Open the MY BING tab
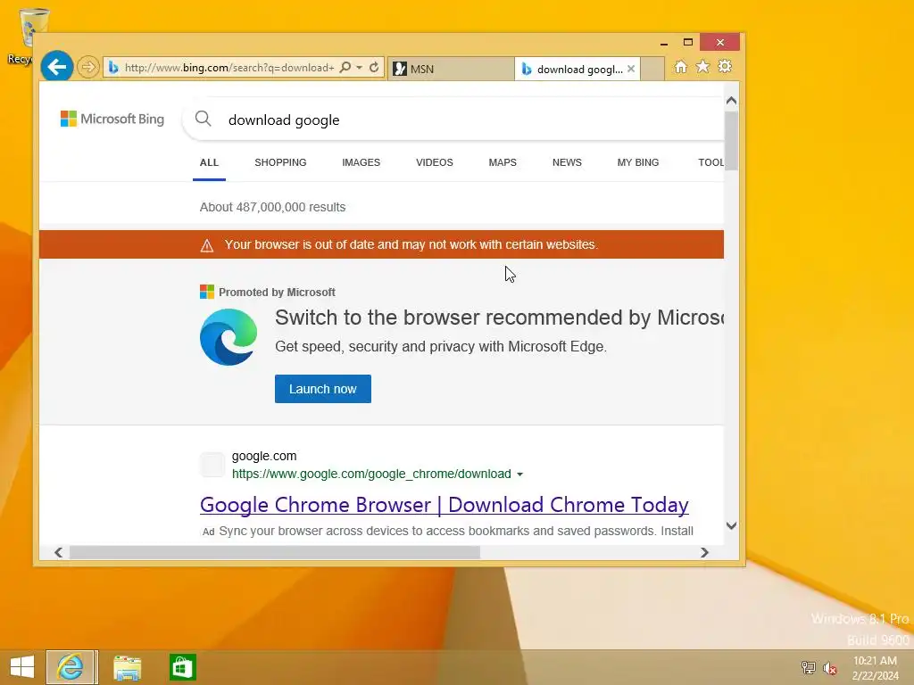 pyautogui.click(x=637, y=162)
